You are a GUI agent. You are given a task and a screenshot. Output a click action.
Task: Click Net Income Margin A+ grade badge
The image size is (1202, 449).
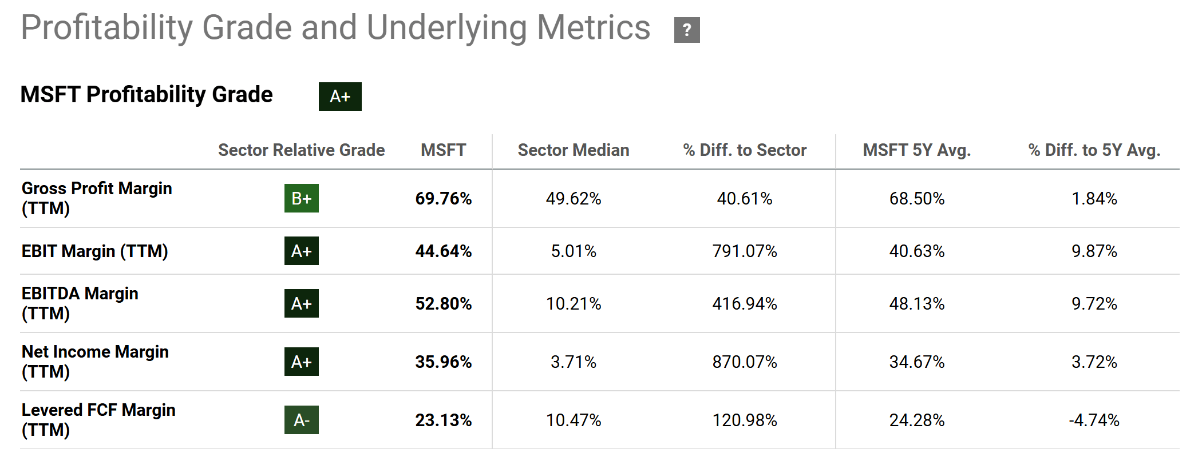(302, 362)
